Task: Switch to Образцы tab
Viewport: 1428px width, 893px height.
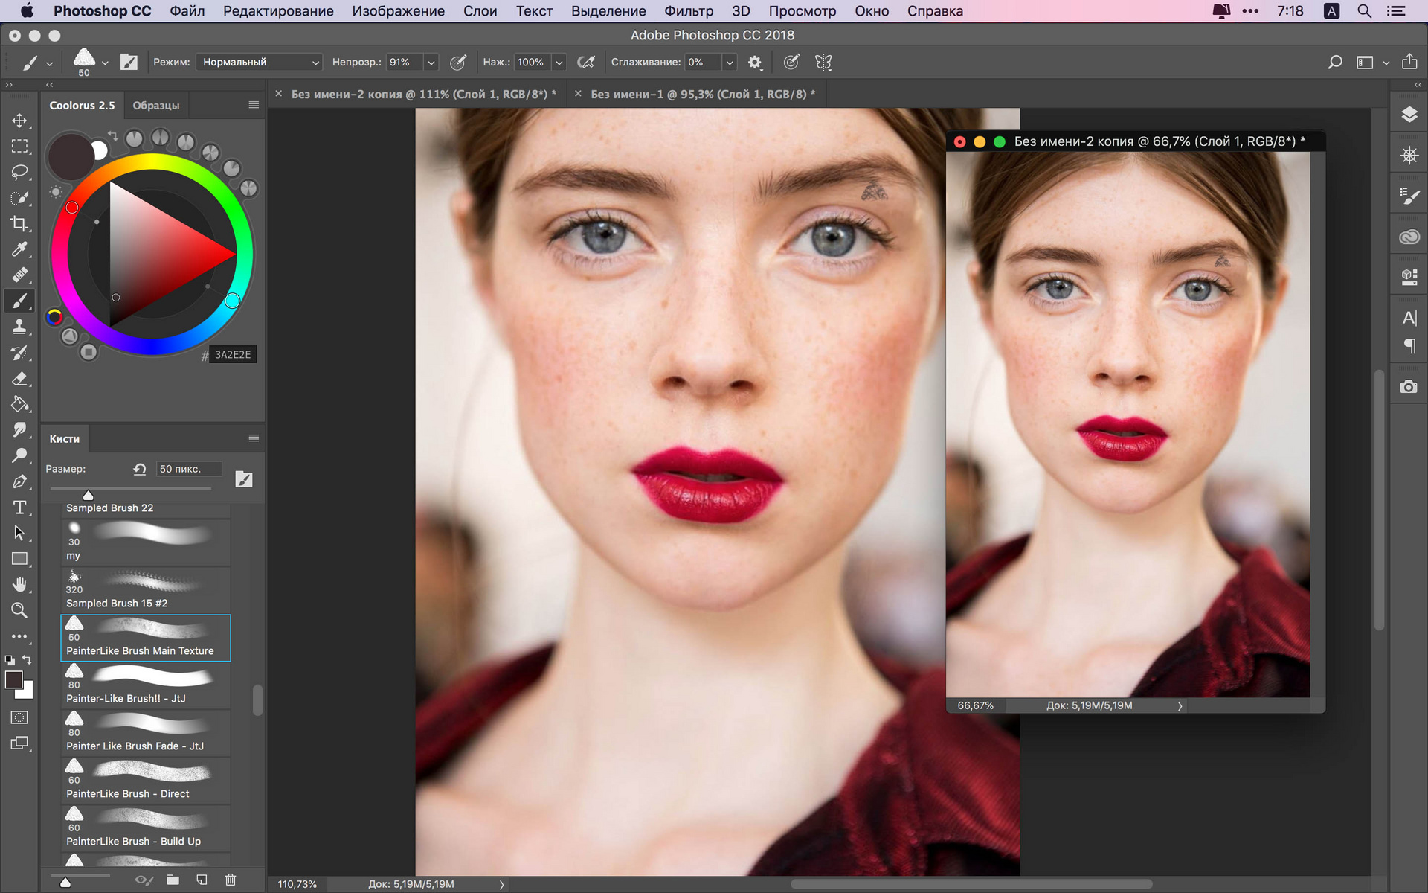Action: coord(156,106)
